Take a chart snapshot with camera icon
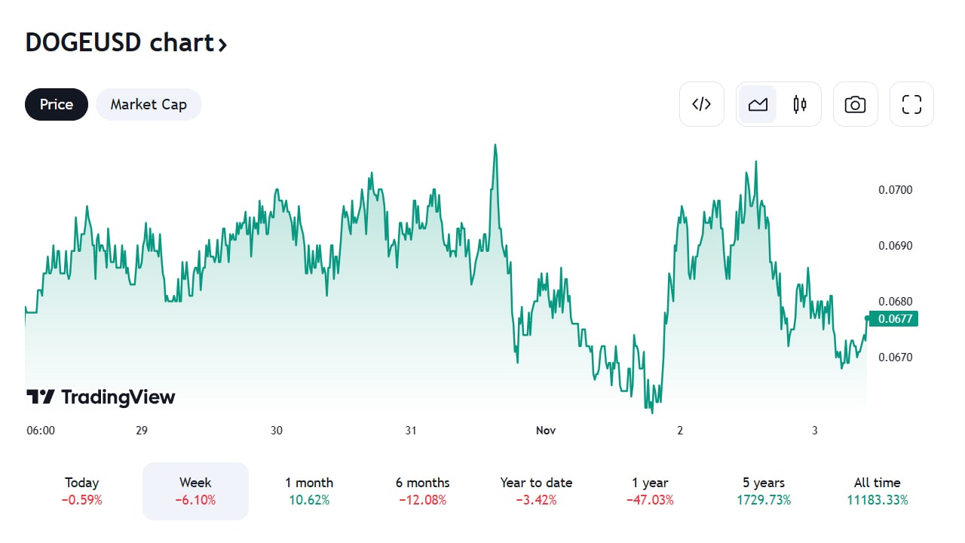Image resolution: width=965 pixels, height=543 pixels. [855, 104]
